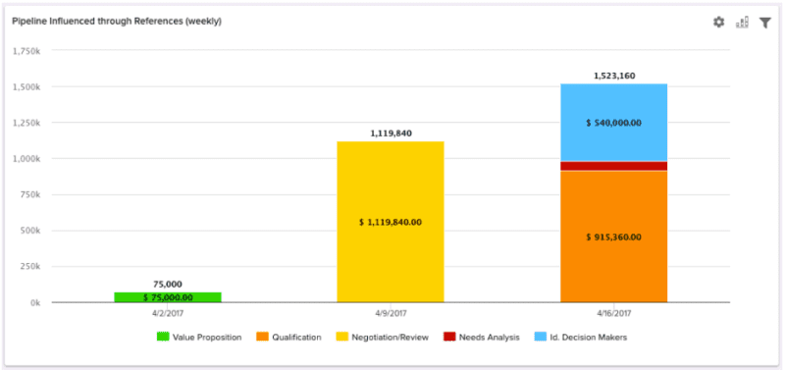
Task: Select the orange $915,360.00 bar segment
Action: 614,237
